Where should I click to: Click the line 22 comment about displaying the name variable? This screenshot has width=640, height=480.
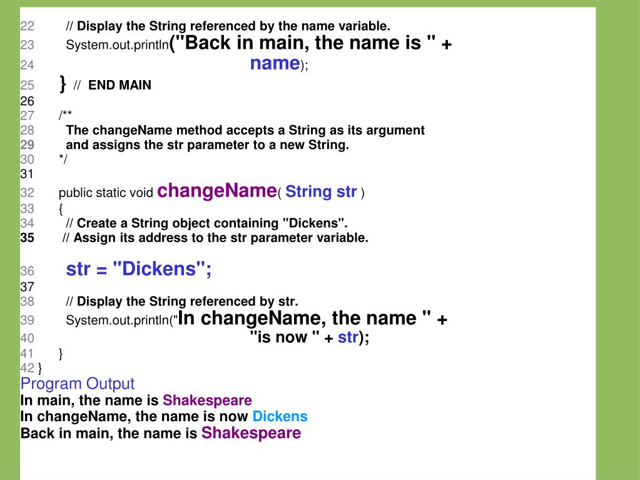point(228,26)
